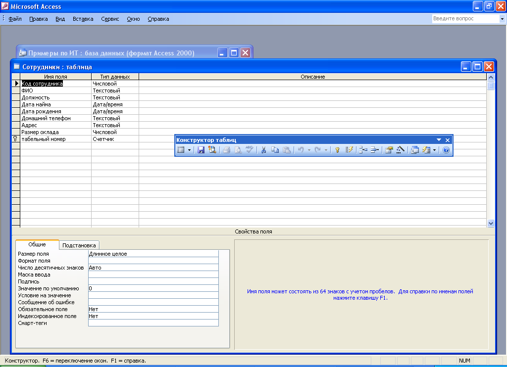Open the Вставка menu
Viewport: 507px width, 367px height.
coord(83,19)
